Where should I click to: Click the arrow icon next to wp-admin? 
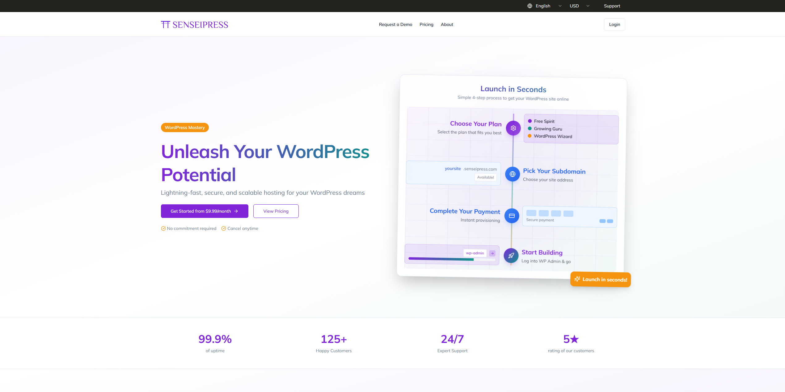tap(492, 253)
